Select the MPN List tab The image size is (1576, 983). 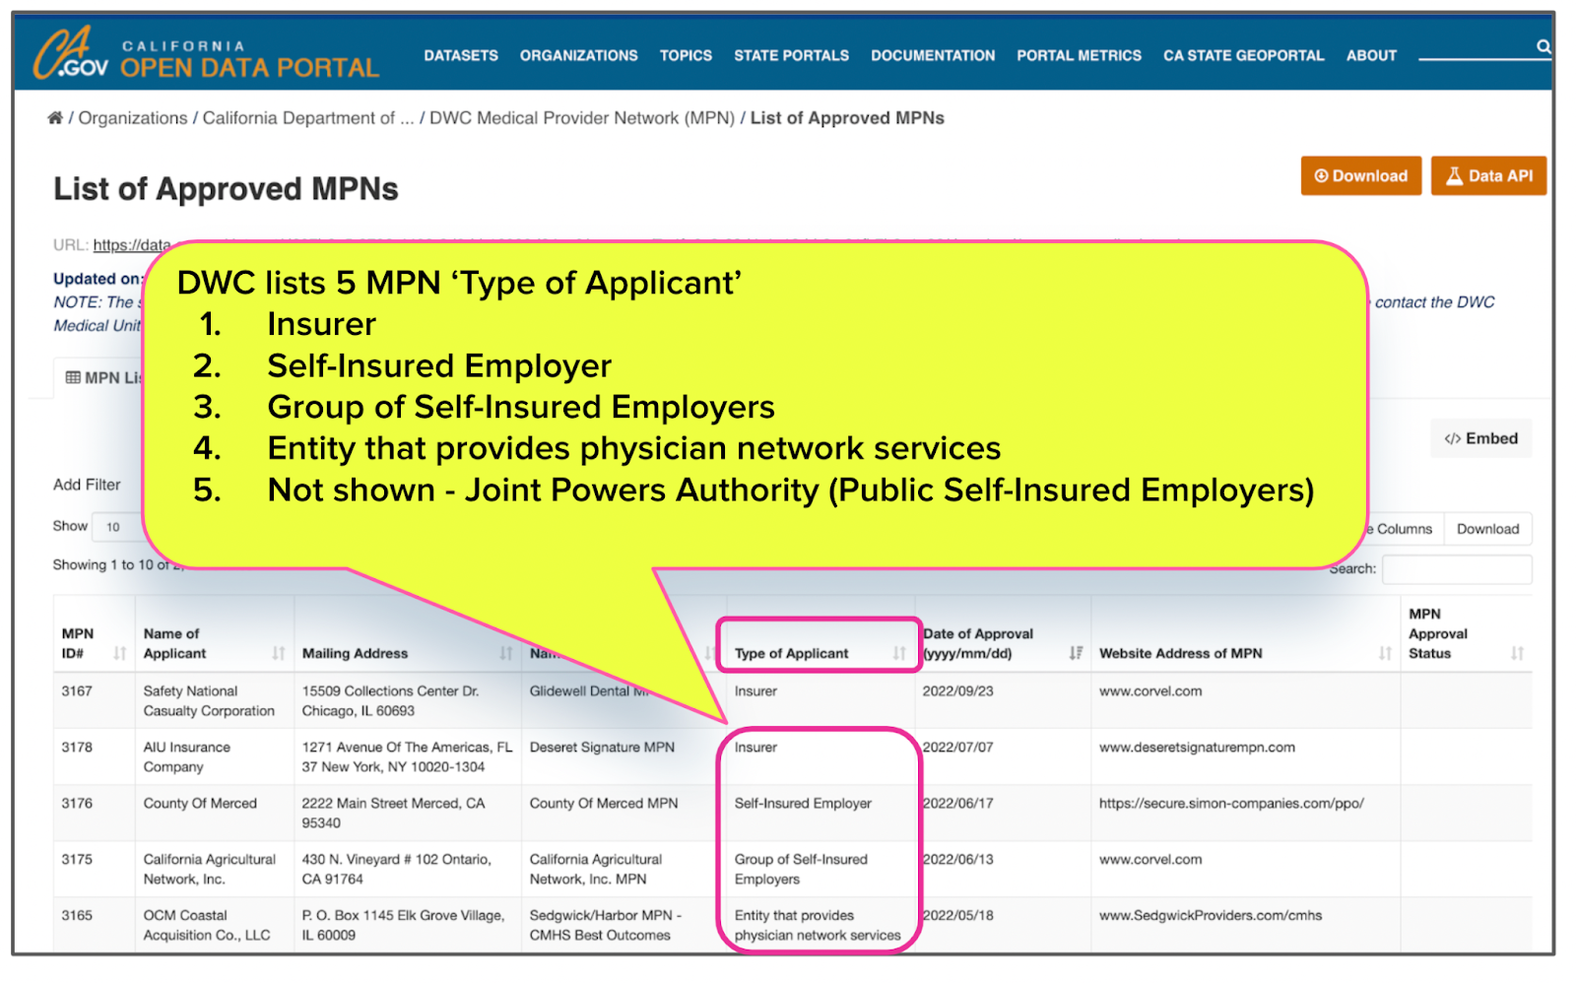pos(103,378)
